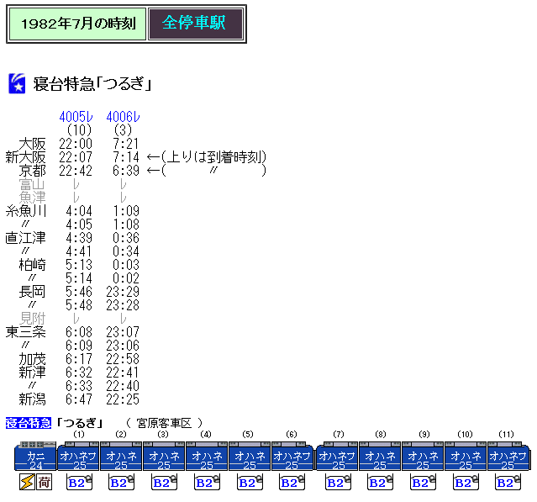Click car (9) オハネ25 image
This screenshot has width=537, height=502.
(423, 456)
